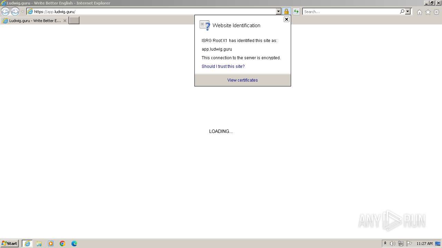Open the recent pages dropdown arrow

pos(22,12)
